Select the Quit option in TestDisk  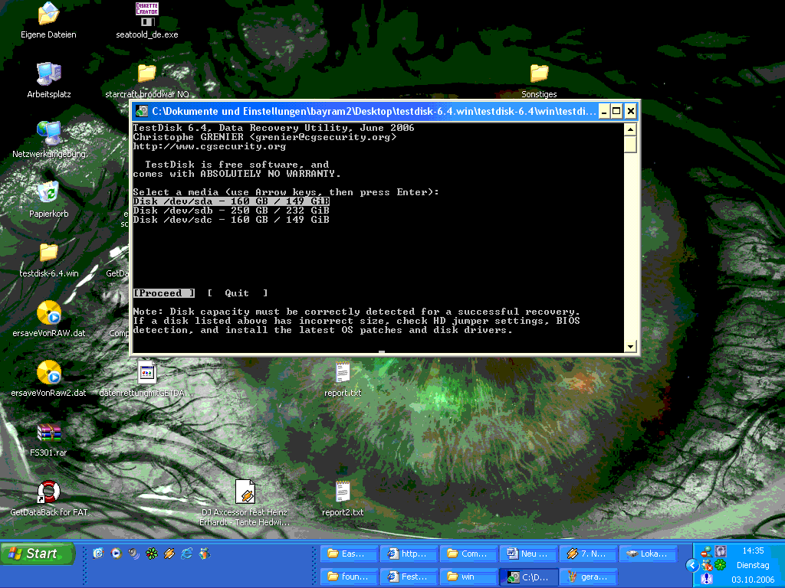[x=238, y=293]
